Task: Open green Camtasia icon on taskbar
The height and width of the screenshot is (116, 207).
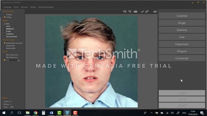Action: (x=59, y=113)
